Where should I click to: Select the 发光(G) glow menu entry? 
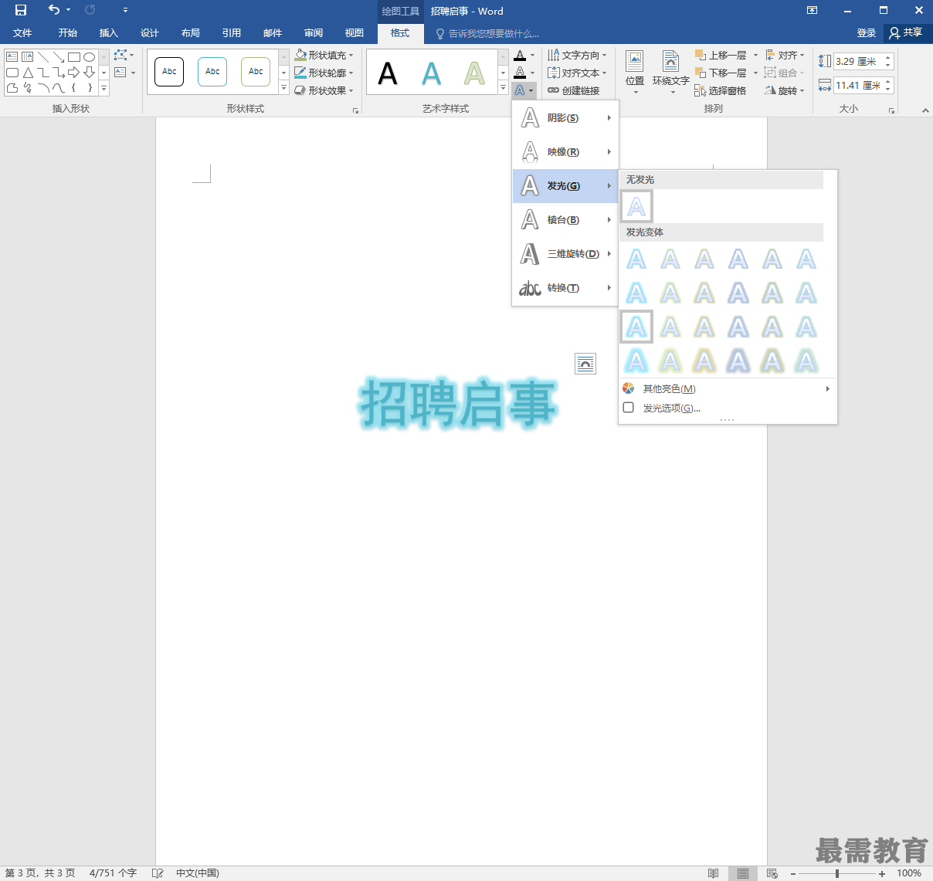pyautogui.click(x=565, y=186)
